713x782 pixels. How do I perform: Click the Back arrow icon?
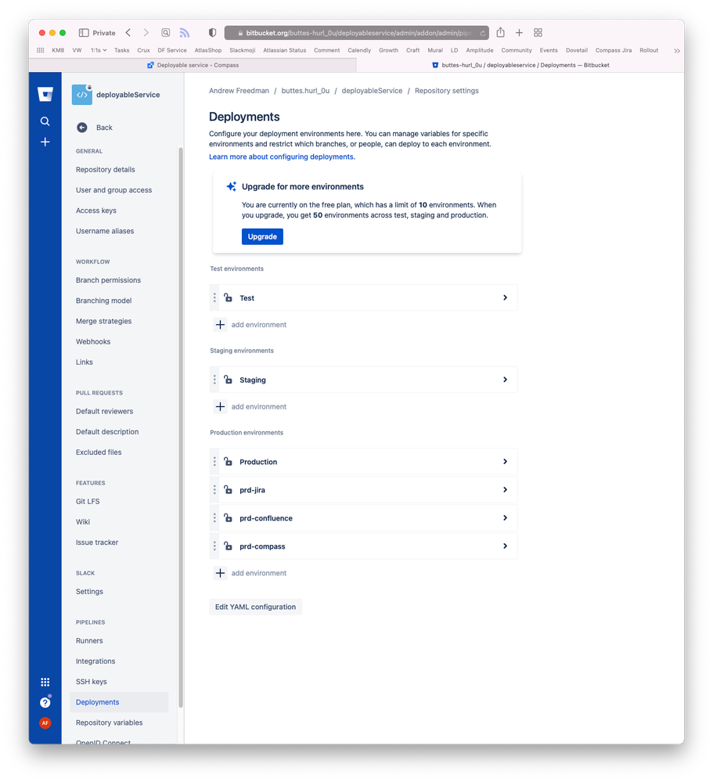81,128
